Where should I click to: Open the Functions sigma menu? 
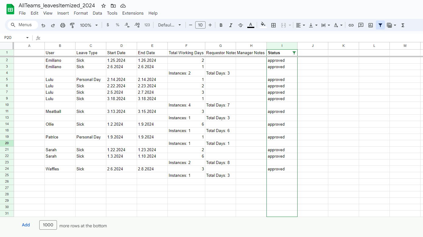tap(403, 25)
